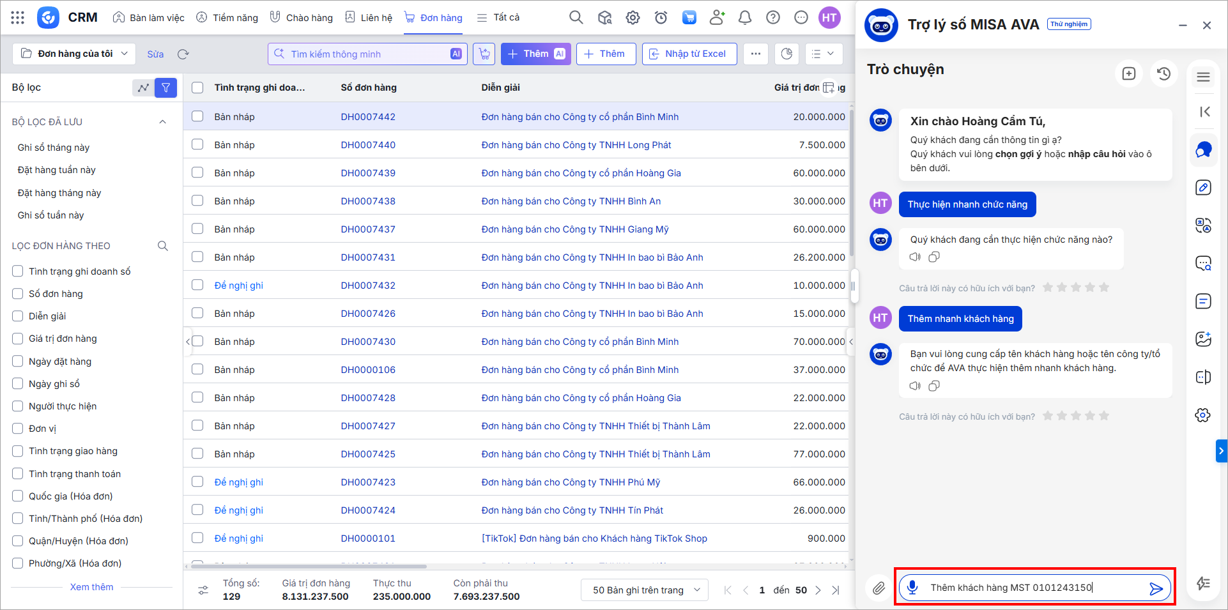Screen dimensions: 1228x610
Task: Click the funnel filter icon
Action: pyautogui.click(x=165, y=88)
